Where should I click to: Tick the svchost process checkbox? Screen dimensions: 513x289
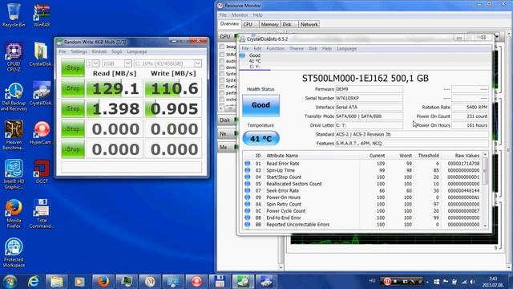[222, 100]
